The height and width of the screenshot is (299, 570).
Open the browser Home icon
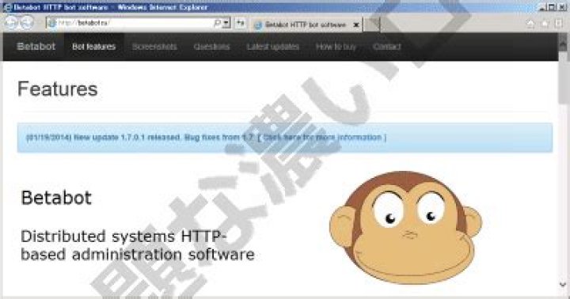[530, 24]
